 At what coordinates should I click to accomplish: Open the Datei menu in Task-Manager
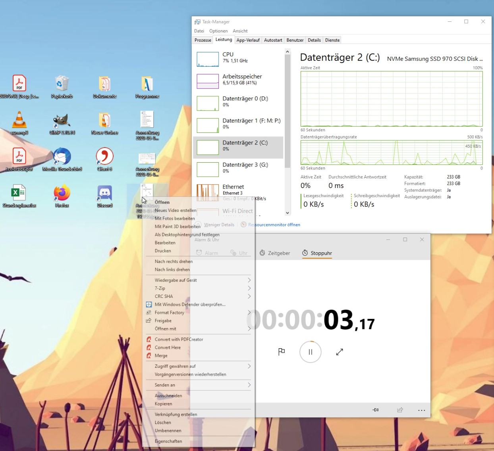pyautogui.click(x=199, y=31)
